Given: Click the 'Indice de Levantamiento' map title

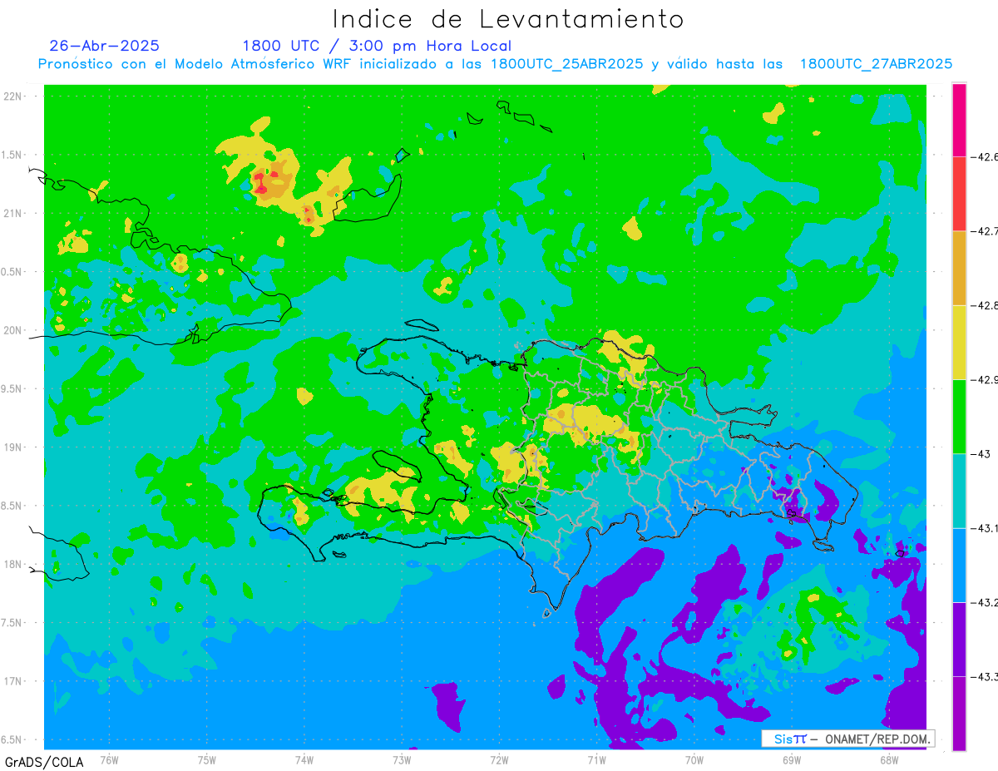Looking at the screenshot, I should (x=508, y=18).
